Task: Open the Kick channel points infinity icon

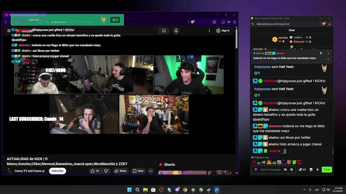Action: tap(302, 169)
